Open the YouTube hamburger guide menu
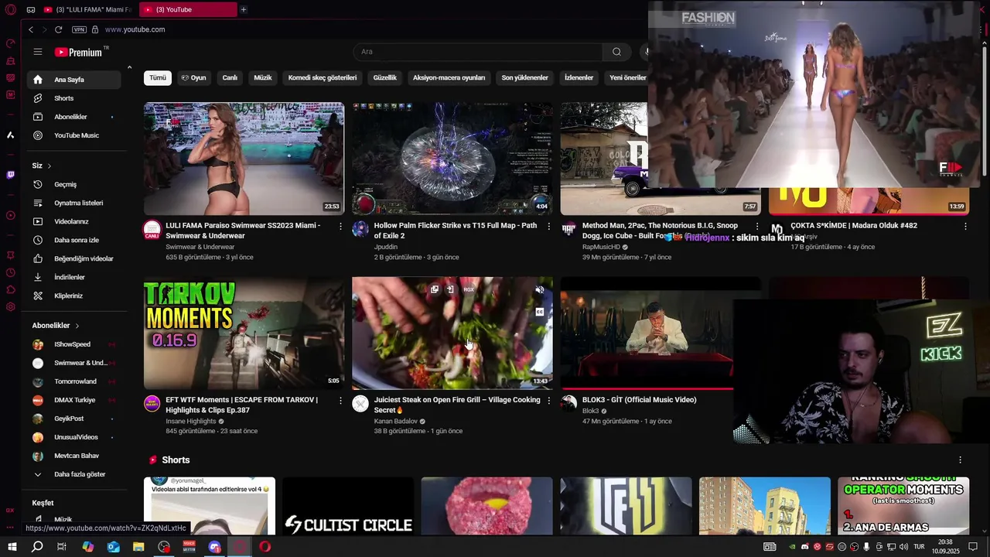990x557 pixels. point(37,52)
